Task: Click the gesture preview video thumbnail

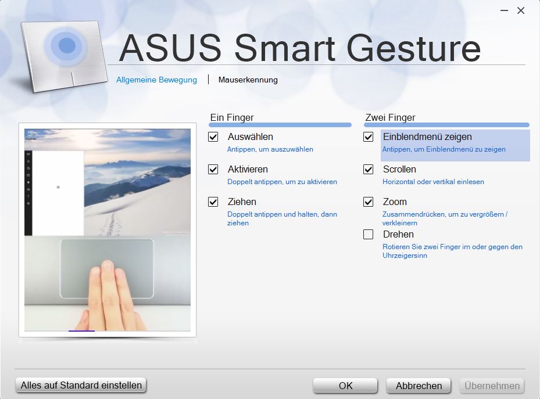Action: coord(108,230)
